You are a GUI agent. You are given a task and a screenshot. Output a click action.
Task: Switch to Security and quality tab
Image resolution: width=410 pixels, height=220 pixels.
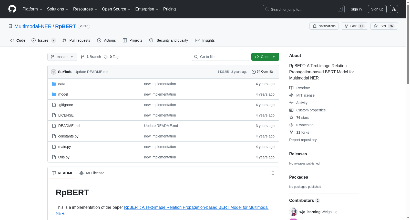coord(169,40)
